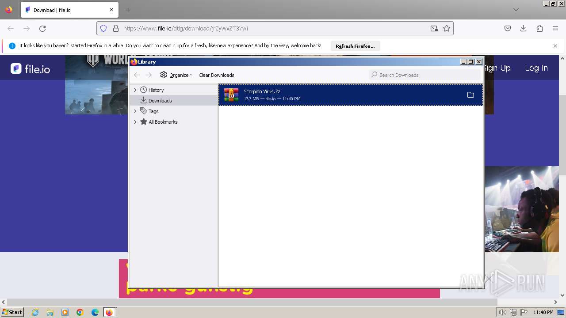Switch to Download | file.io tab
This screenshot has height=318, width=566.
pos(69,10)
